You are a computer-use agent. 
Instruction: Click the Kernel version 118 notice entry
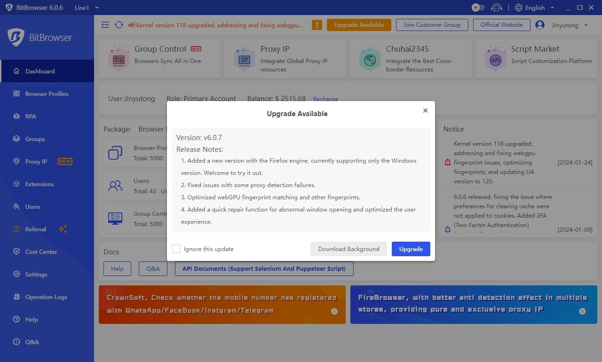tap(518, 162)
